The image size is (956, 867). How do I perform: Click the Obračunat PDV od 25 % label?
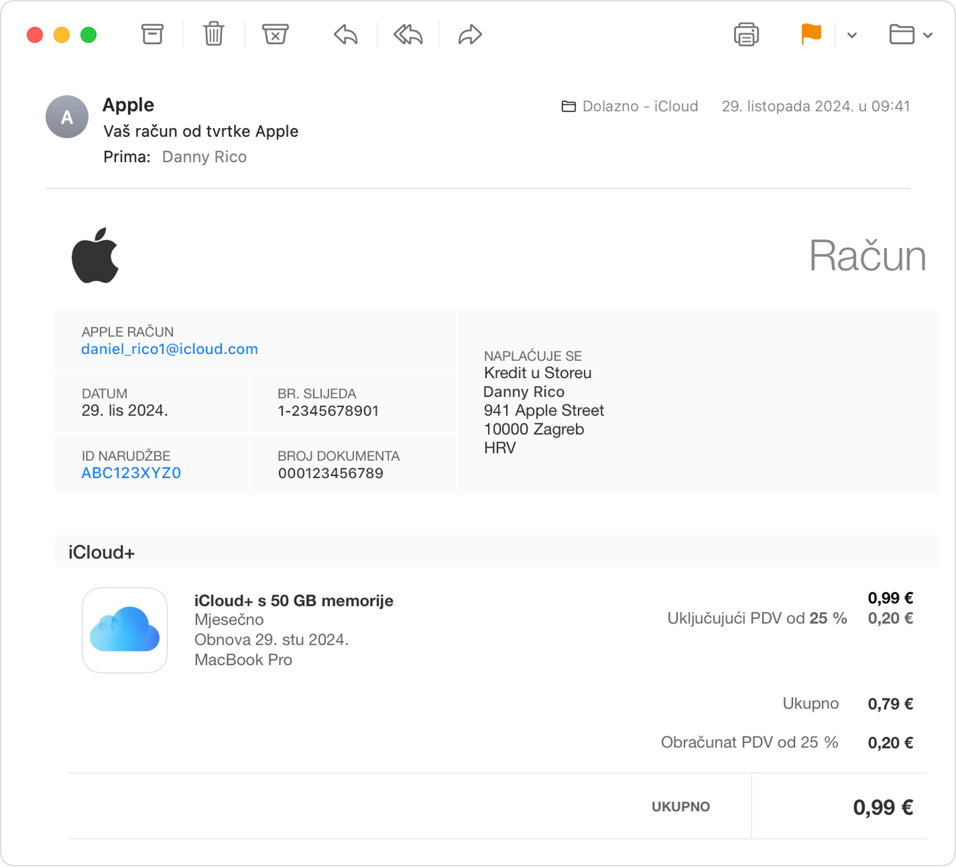pyautogui.click(x=749, y=742)
